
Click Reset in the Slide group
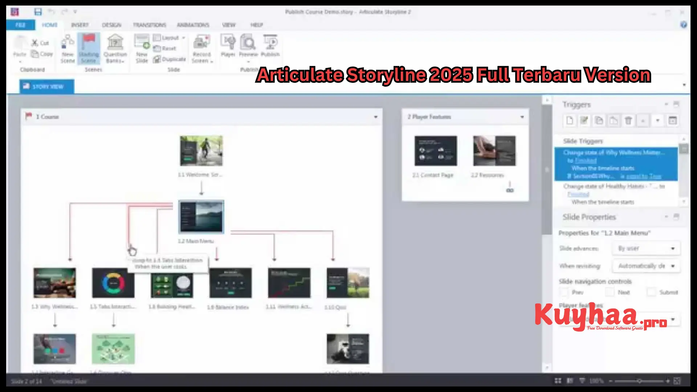point(165,48)
